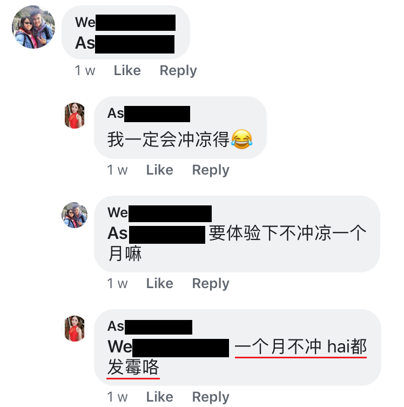Image resolution: width=404 pixels, height=407 pixels.
Task: Reply to the last comment ending in 发霉咯
Action: pyautogui.click(x=211, y=397)
